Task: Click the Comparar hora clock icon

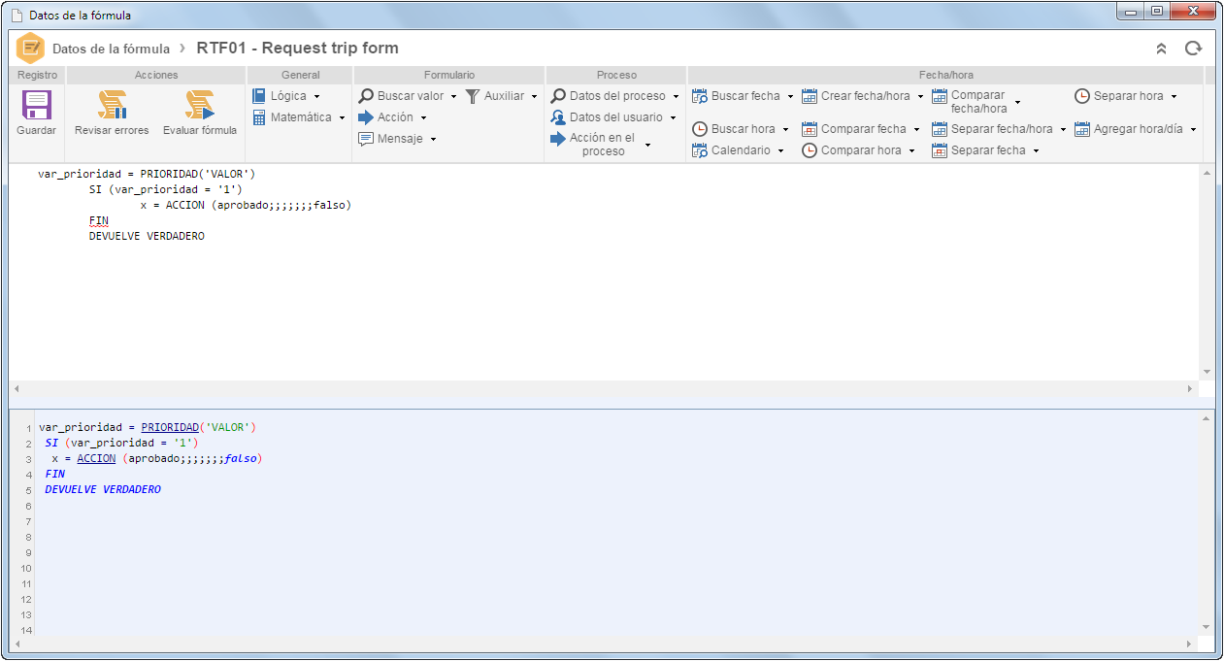Action: click(810, 150)
